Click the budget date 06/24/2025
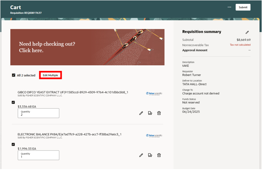 (191, 111)
